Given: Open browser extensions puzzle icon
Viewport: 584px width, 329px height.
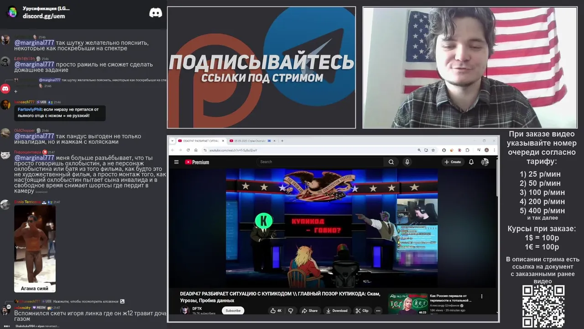Looking at the screenshot, I should (x=467, y=150).
